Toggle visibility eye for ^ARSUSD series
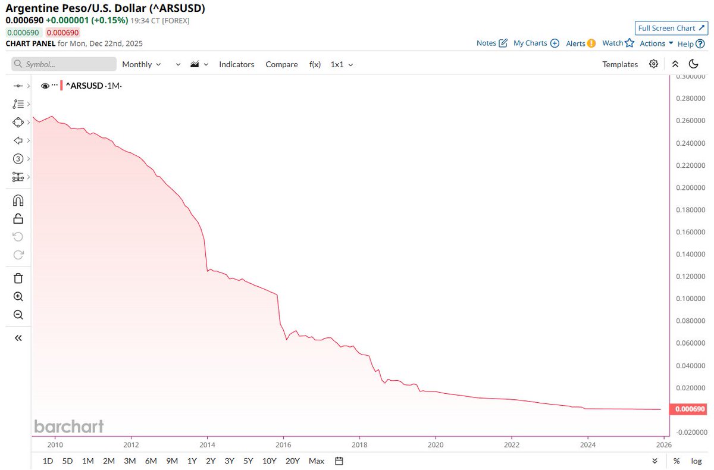Screen dimensions: 714x470 coord(45,86)
